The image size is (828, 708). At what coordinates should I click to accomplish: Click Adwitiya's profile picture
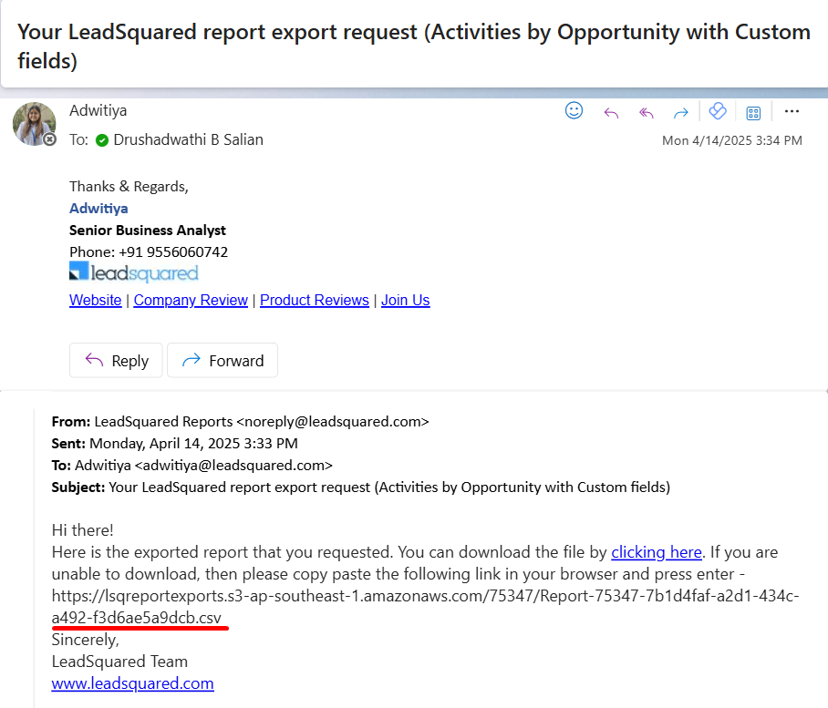[34, 123]
